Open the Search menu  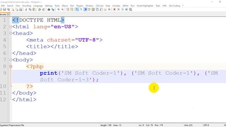coord(10,6)
